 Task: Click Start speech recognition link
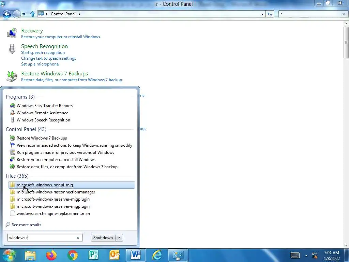pyautogui.click(x=43, y=52)
